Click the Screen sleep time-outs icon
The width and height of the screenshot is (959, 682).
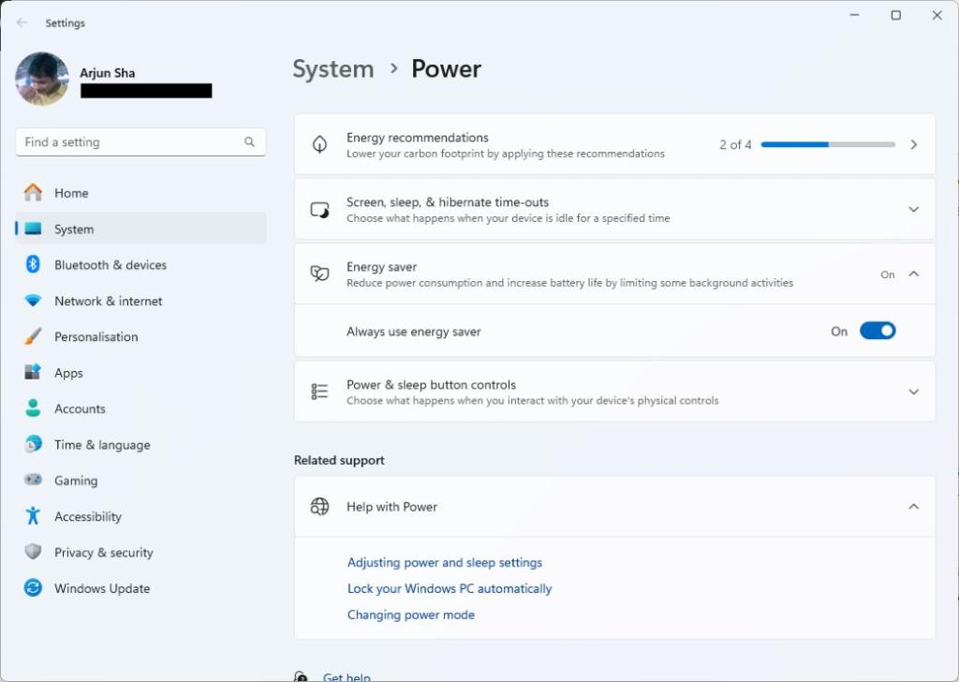point(320,210)
